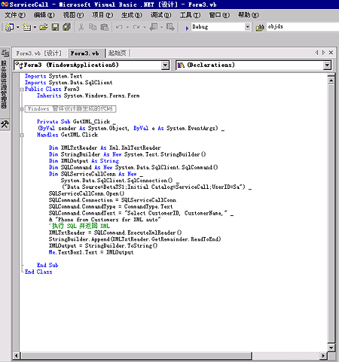Click the Navigate Forward icon

pos(170,27)
